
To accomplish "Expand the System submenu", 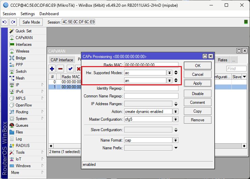I will pyautogui.click(x=43, y=118).
